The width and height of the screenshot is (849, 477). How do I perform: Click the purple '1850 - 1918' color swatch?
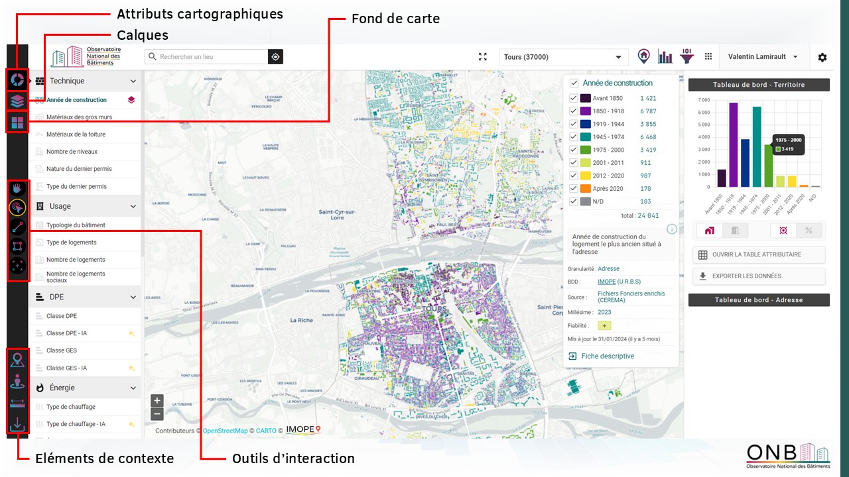click(586, 111)
